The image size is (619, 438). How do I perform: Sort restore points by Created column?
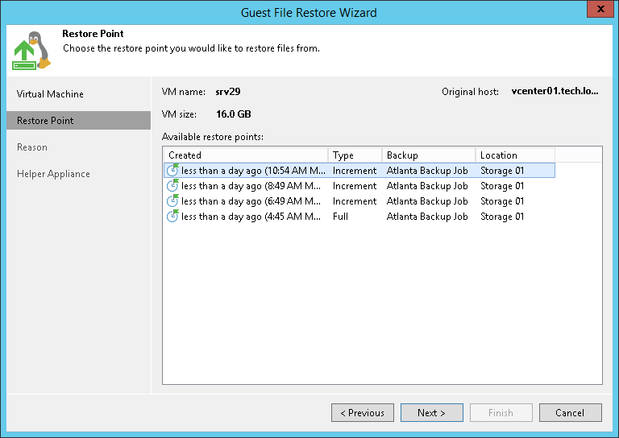pos(246,155)
